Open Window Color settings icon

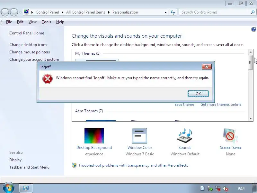(139, 136)
